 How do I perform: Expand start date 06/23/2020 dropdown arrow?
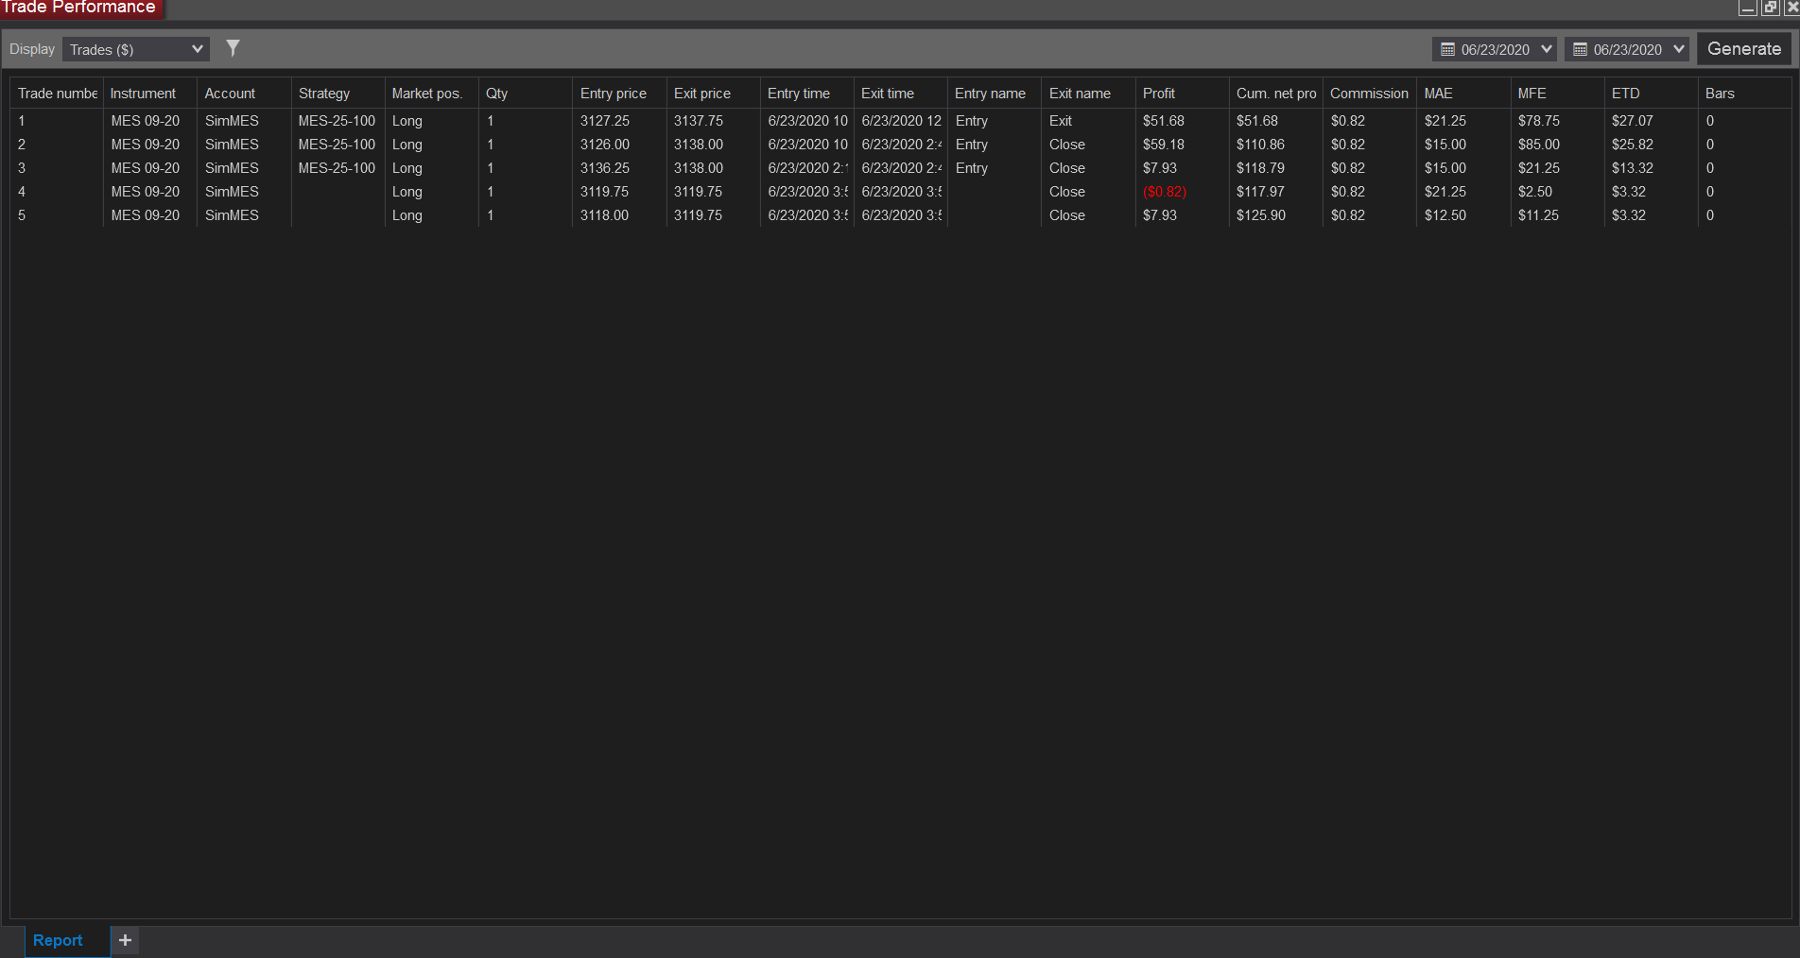point(1547,49)
